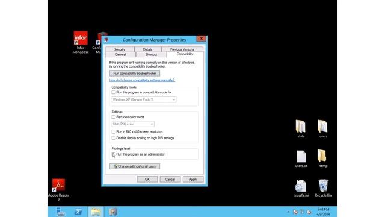Switch to the Details tab

147,49
